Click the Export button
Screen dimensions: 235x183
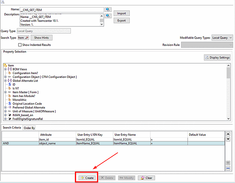click(122, 21)
